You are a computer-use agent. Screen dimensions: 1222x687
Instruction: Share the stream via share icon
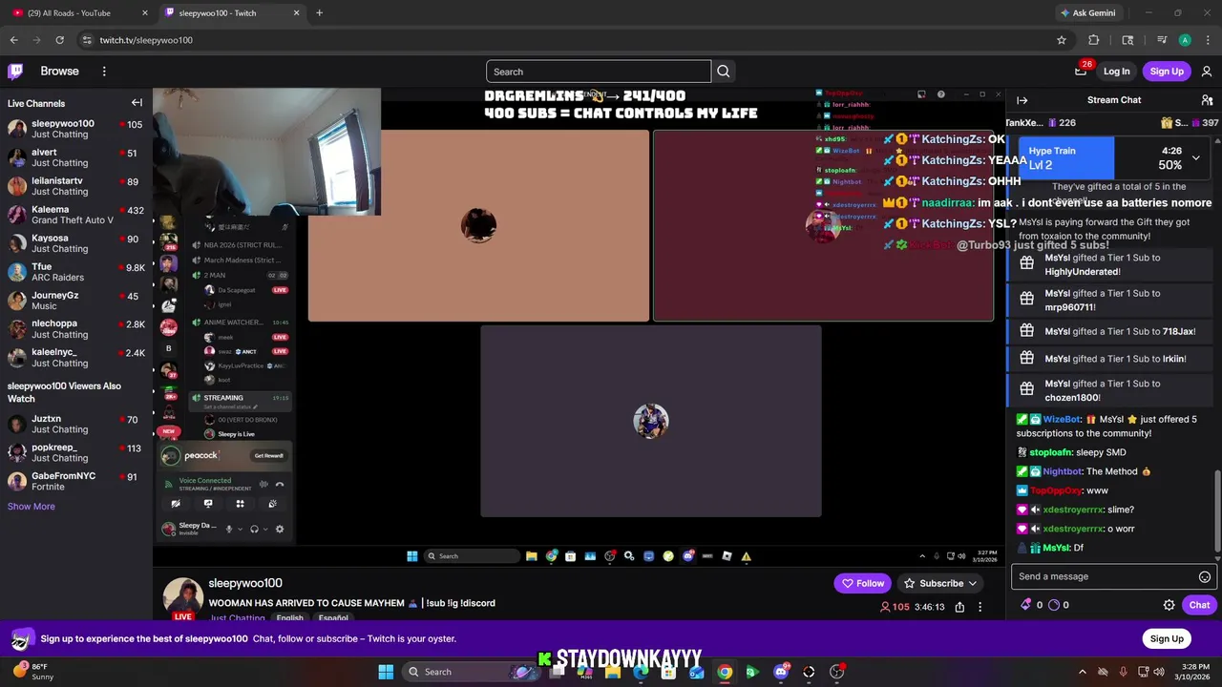[x=959, y=607]
